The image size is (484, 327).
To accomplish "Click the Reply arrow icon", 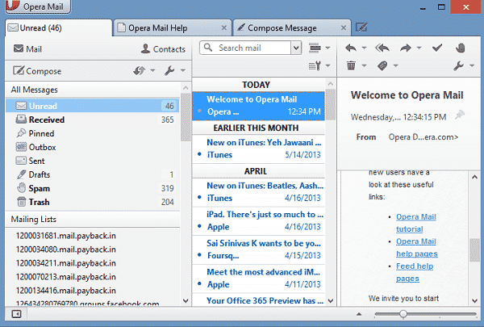I will coord(351,48).
